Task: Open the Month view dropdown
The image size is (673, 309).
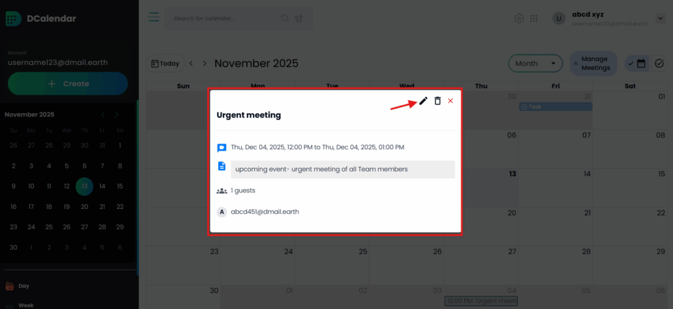Action: [x=535, y=64]
